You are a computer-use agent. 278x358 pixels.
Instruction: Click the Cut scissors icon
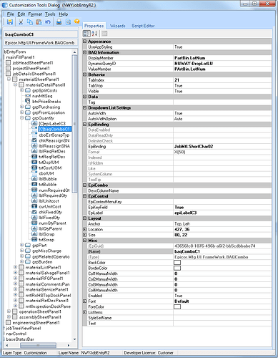coord(21,22)
